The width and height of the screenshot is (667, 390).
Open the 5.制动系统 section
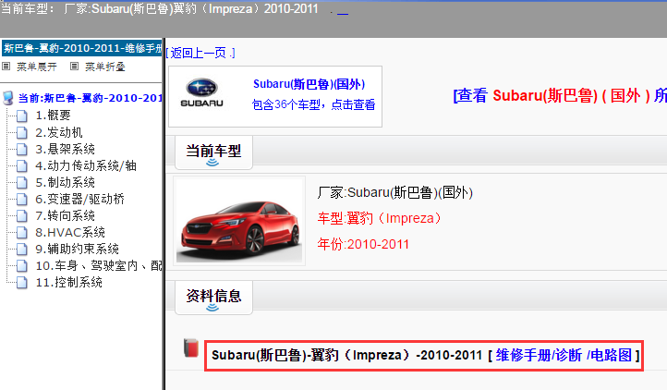(65, 182)
